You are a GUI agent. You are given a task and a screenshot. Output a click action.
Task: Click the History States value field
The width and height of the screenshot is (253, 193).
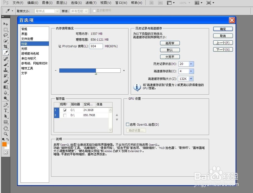[x=184, y=64]
